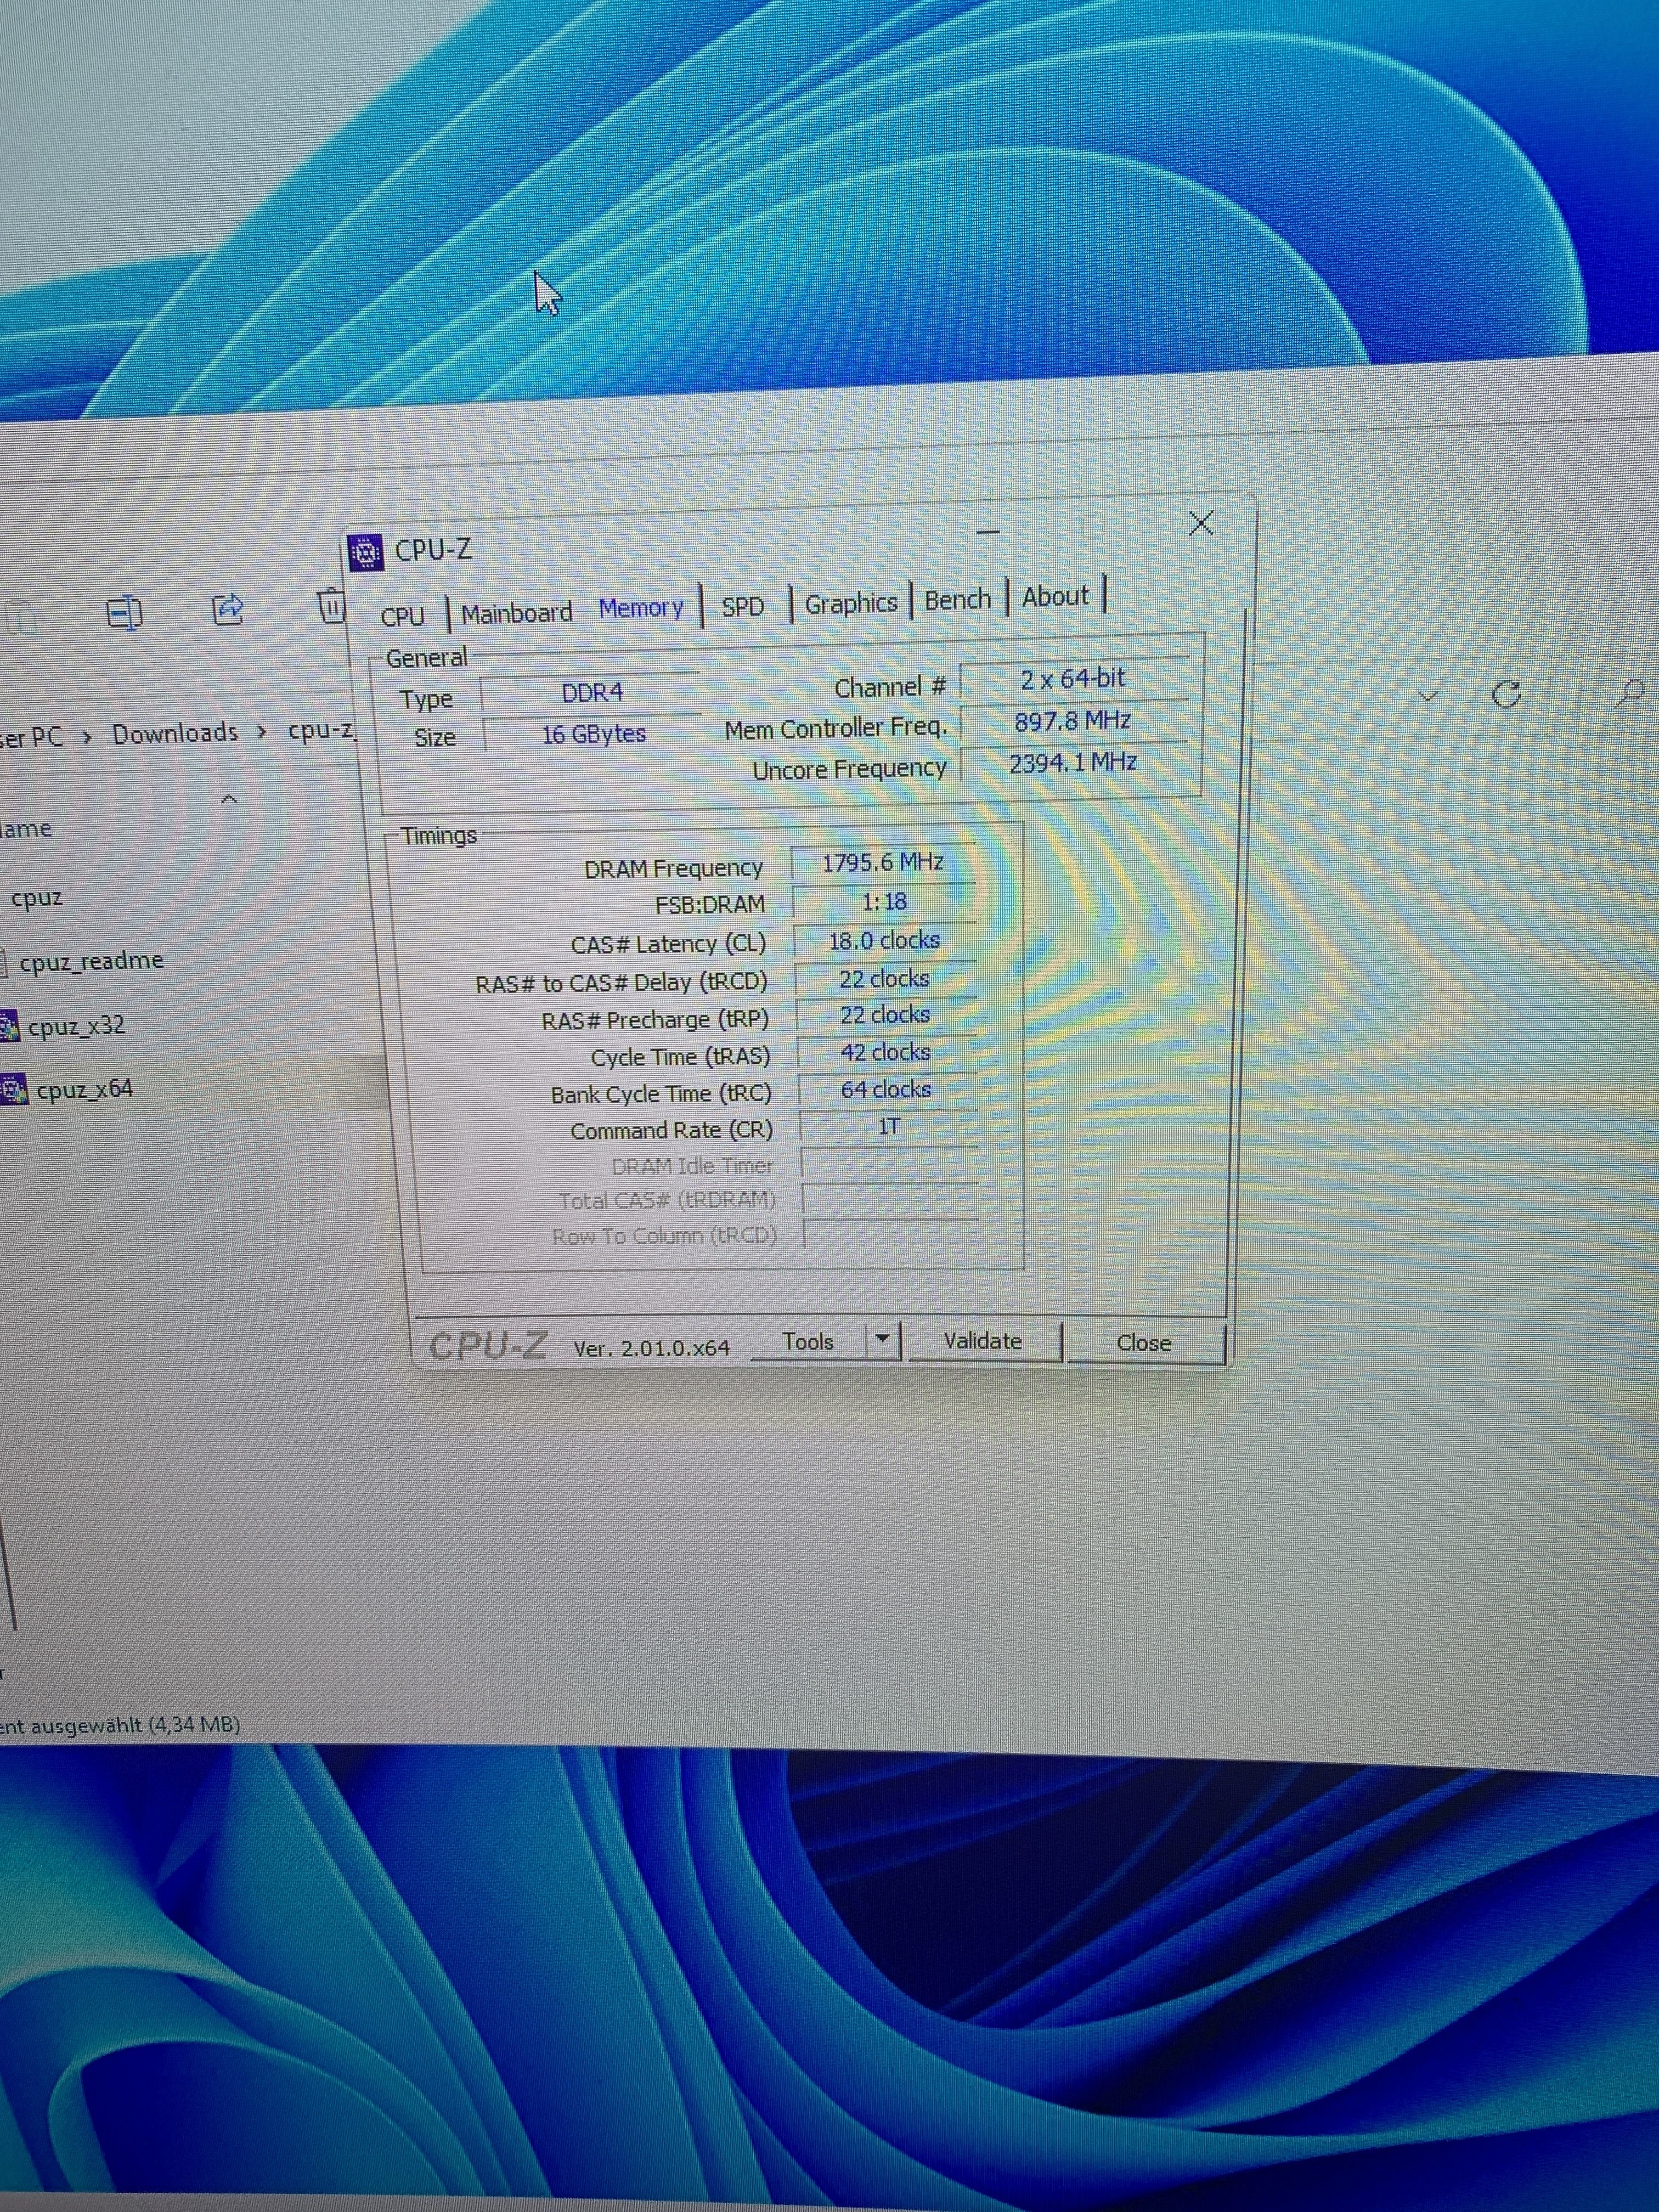
Task: Click Downloads in the breadcrumb path
Action: coord(175,734)
